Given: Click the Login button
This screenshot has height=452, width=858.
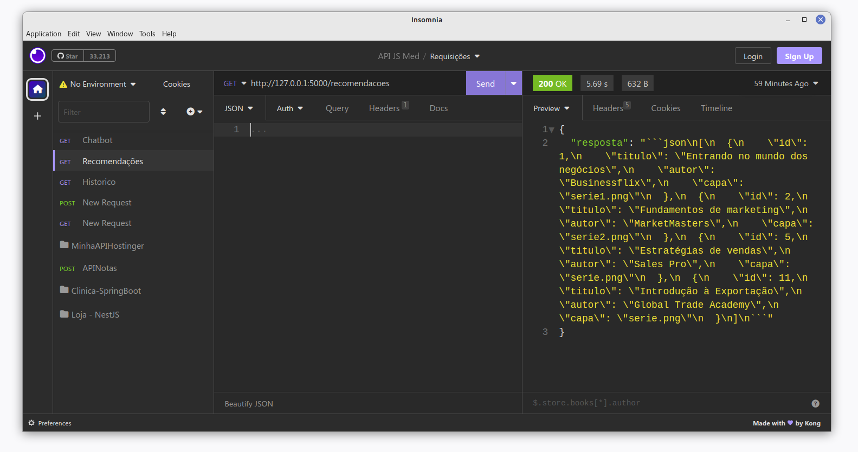Looking at the screenshot, I should 753,56.
